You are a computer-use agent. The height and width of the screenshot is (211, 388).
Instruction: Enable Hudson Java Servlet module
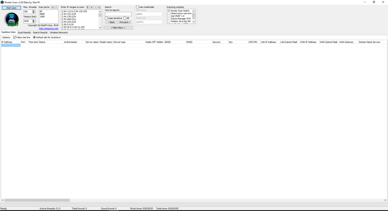(169, 21)
